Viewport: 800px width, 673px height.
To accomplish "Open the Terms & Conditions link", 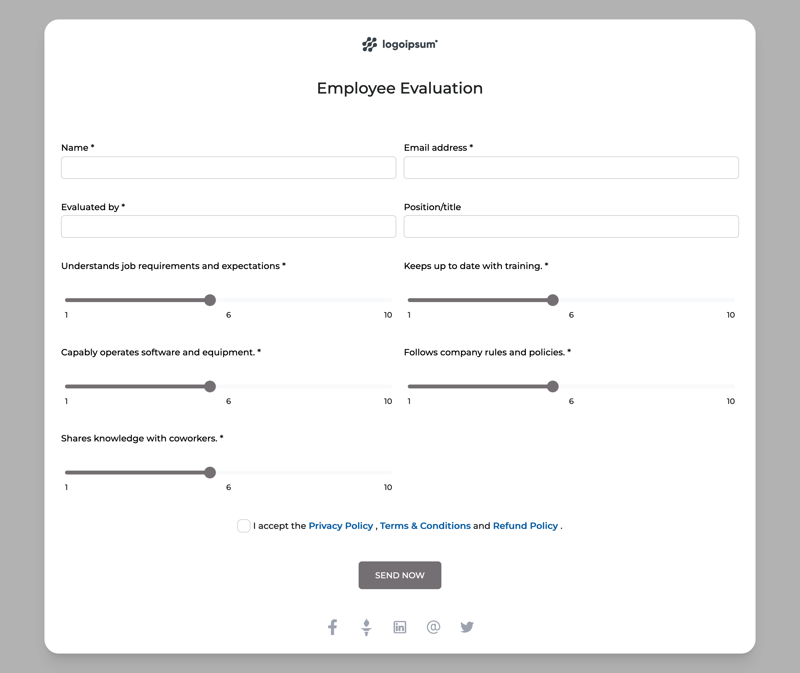I will [x=425, y=526].
